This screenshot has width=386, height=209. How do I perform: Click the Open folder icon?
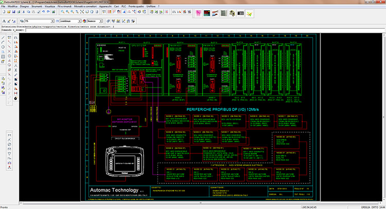[9, 12]
